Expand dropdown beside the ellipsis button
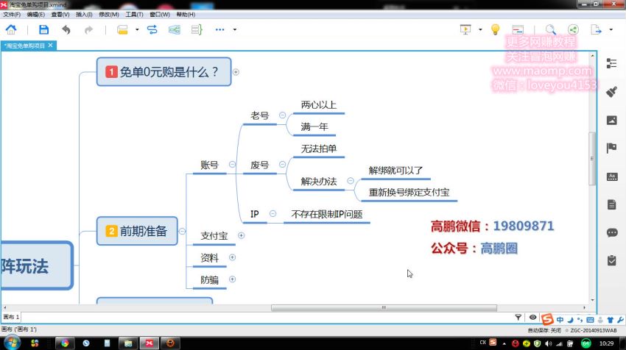 pyautogui.click(x=235, y=29)
